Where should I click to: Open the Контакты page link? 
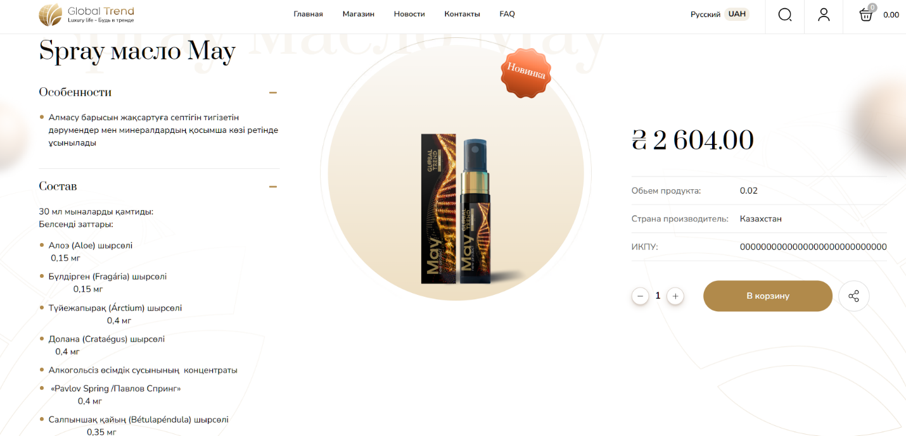(463, 14)
